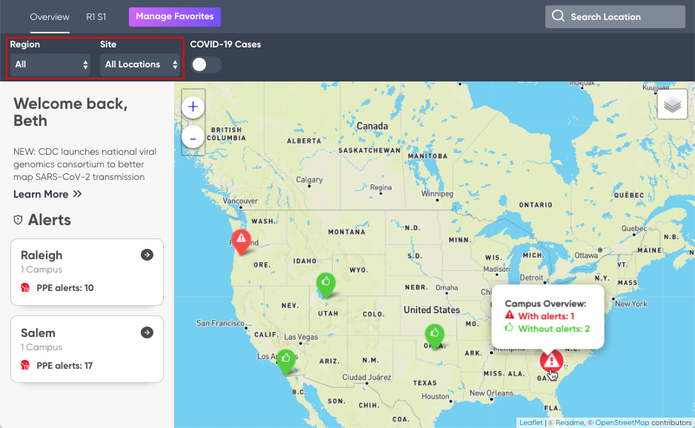Click the Salem card title
The image size is (695, 428).
[x=38, y=332]
